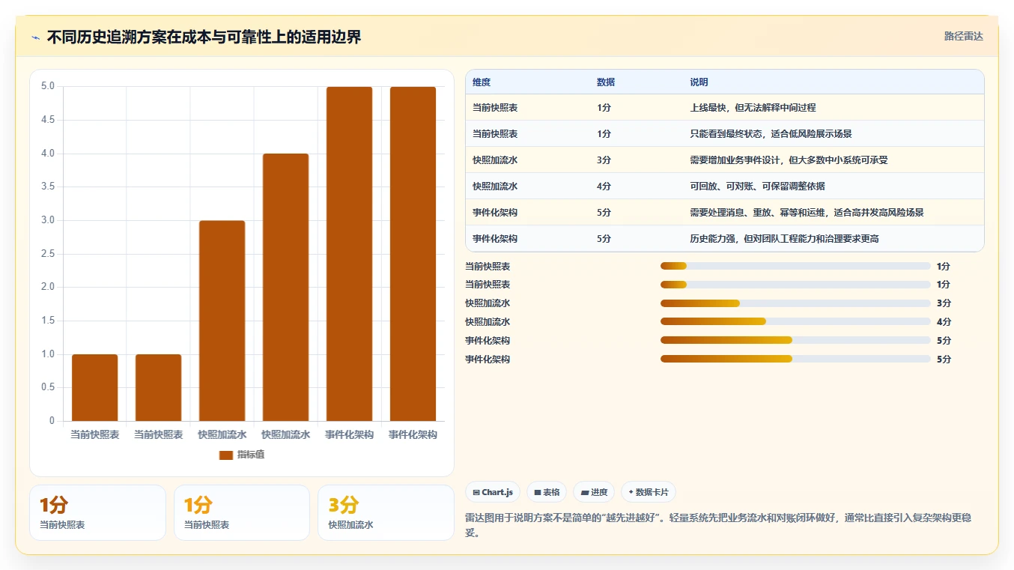Select the 数据卡片 tag chip

click(649, 492)
